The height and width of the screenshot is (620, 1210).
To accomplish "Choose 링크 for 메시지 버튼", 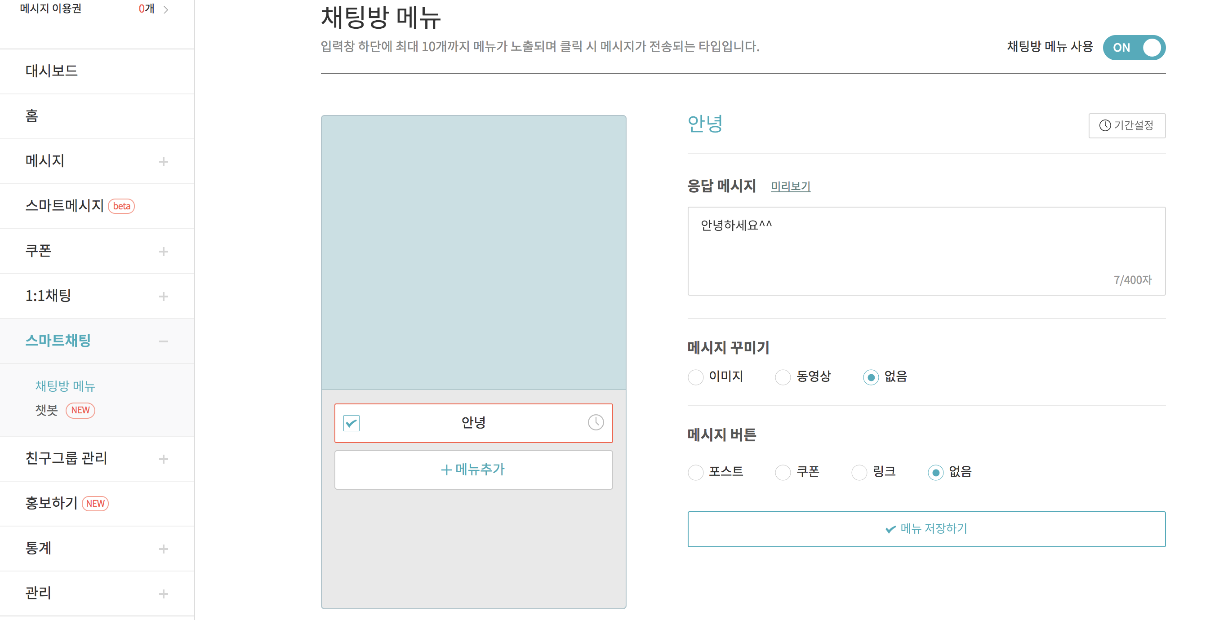I will coord(859,472).
